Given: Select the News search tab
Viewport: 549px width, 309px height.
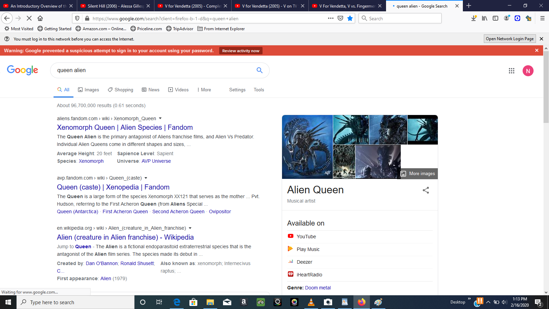Looking at the screenshot, I should (151, 90).
